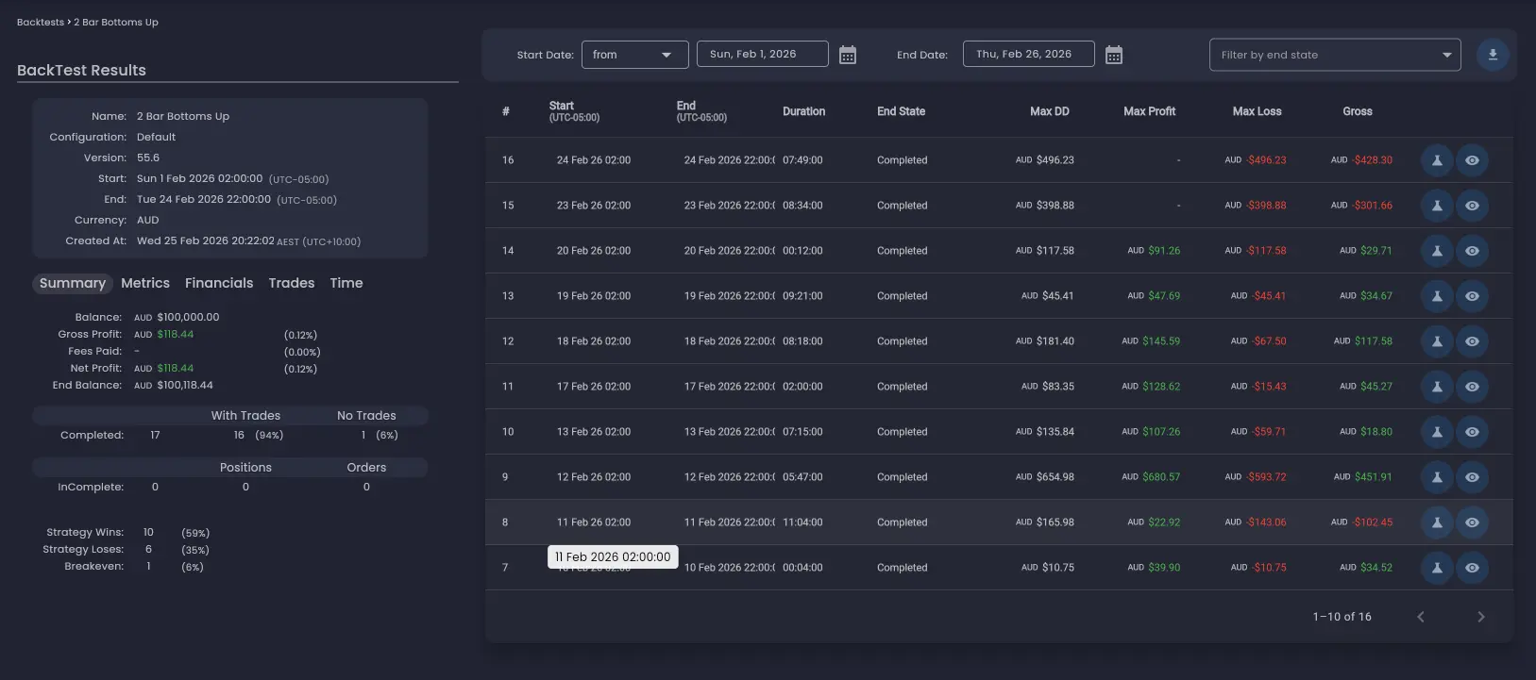
Task: Open analysis flask icon for run 16
Action: (1437, 160)
